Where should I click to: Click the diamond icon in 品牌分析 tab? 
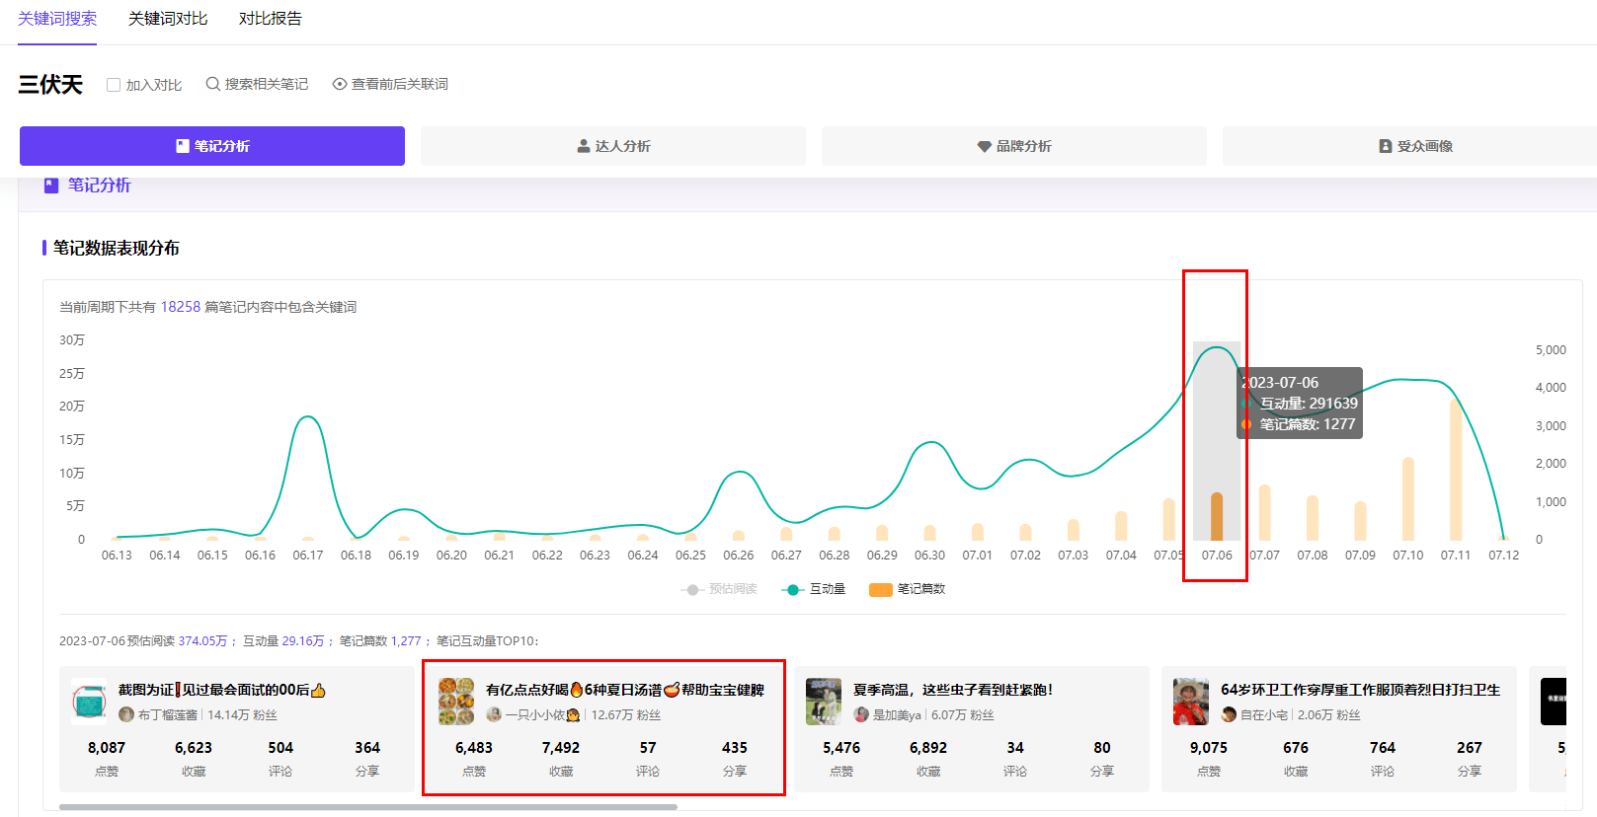coord(984,146)
